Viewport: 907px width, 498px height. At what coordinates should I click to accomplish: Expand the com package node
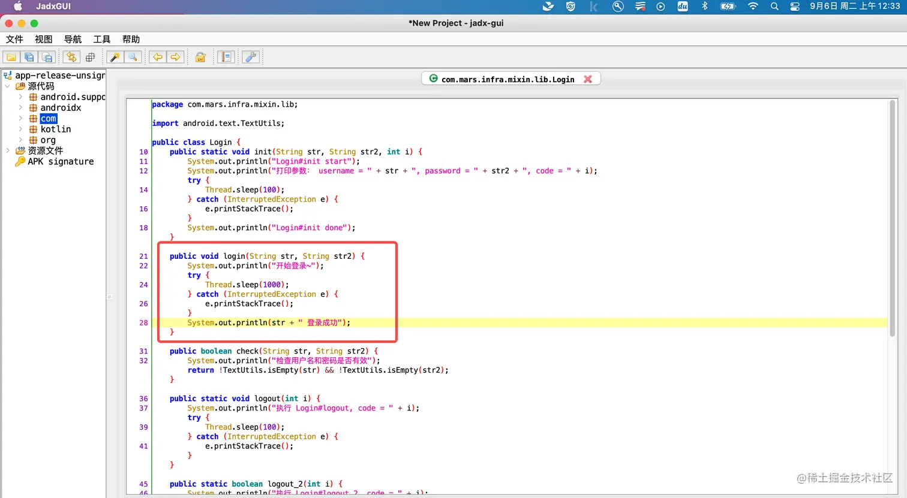20,119
